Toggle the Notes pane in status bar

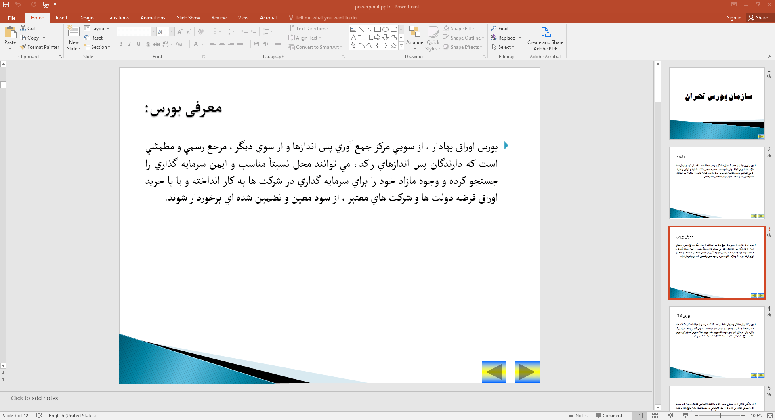click(578, 416)
